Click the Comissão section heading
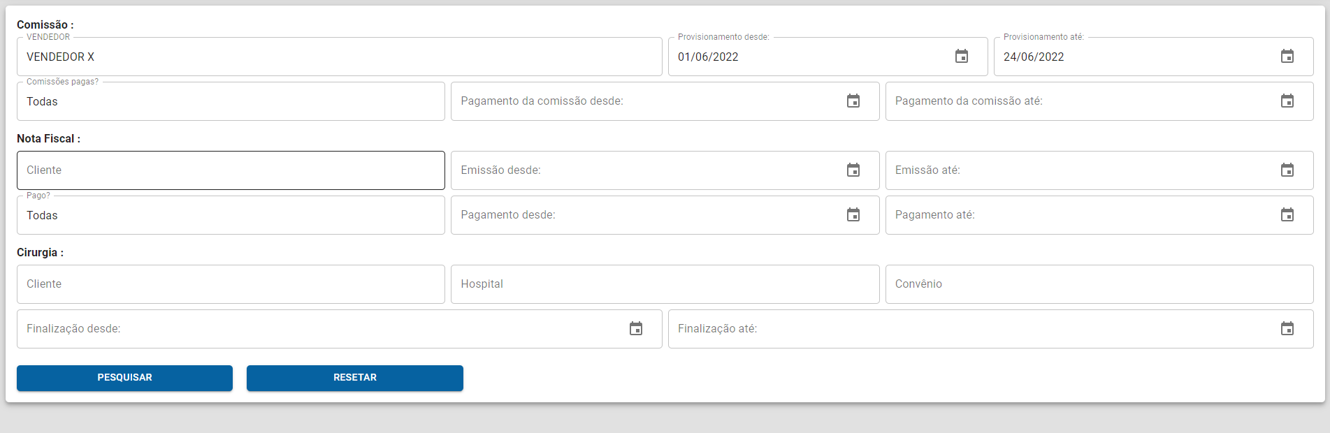The width and height of the screenshot is (1330, 433). coord(45,24)
